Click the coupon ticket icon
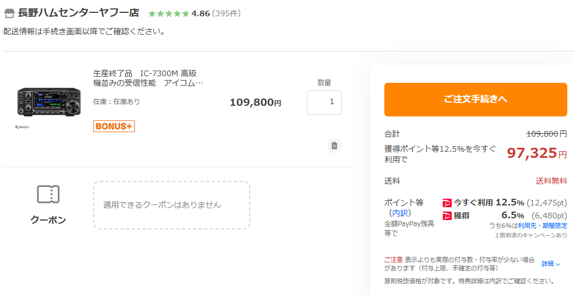Viewport: 574px width, 295px height. (48, 194)
